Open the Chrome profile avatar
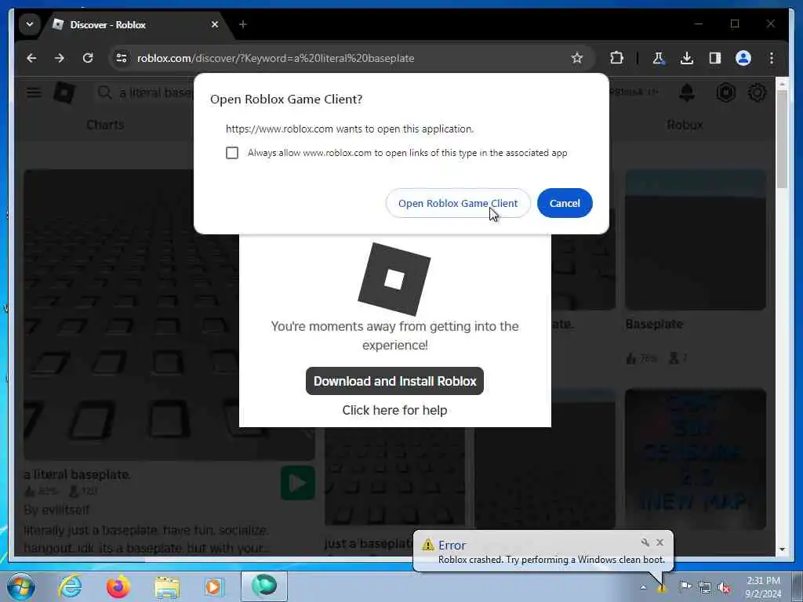The image size is (803, 602). [743, 58]
